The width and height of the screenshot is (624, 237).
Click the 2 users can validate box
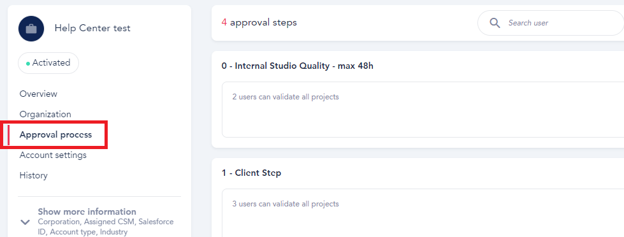423,110
